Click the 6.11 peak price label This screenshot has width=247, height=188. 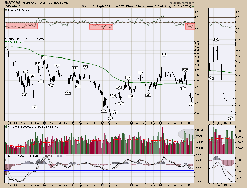click(44, 57)
